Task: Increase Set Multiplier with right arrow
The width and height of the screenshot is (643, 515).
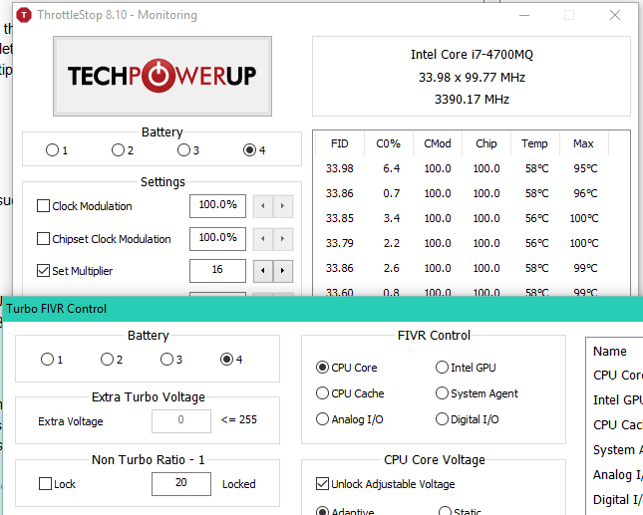Action: pos(282,270)
